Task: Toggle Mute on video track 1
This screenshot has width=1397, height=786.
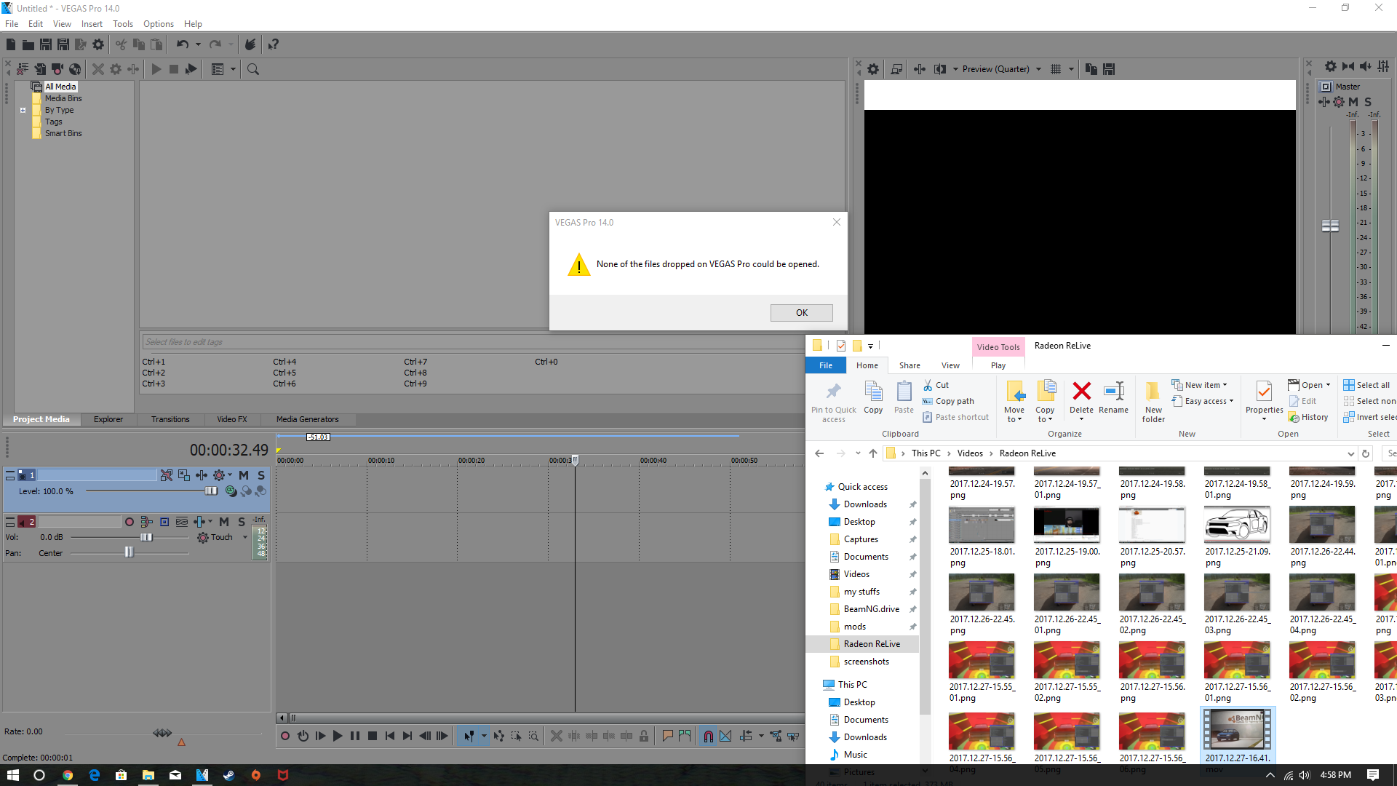Action: pyautogui.click(x=244, y=475)
